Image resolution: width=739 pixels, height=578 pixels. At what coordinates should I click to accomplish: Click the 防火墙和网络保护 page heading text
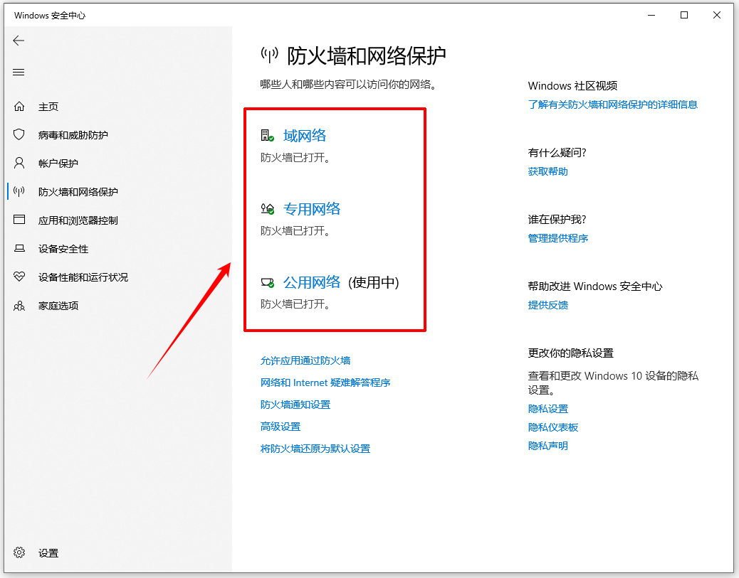366,55
